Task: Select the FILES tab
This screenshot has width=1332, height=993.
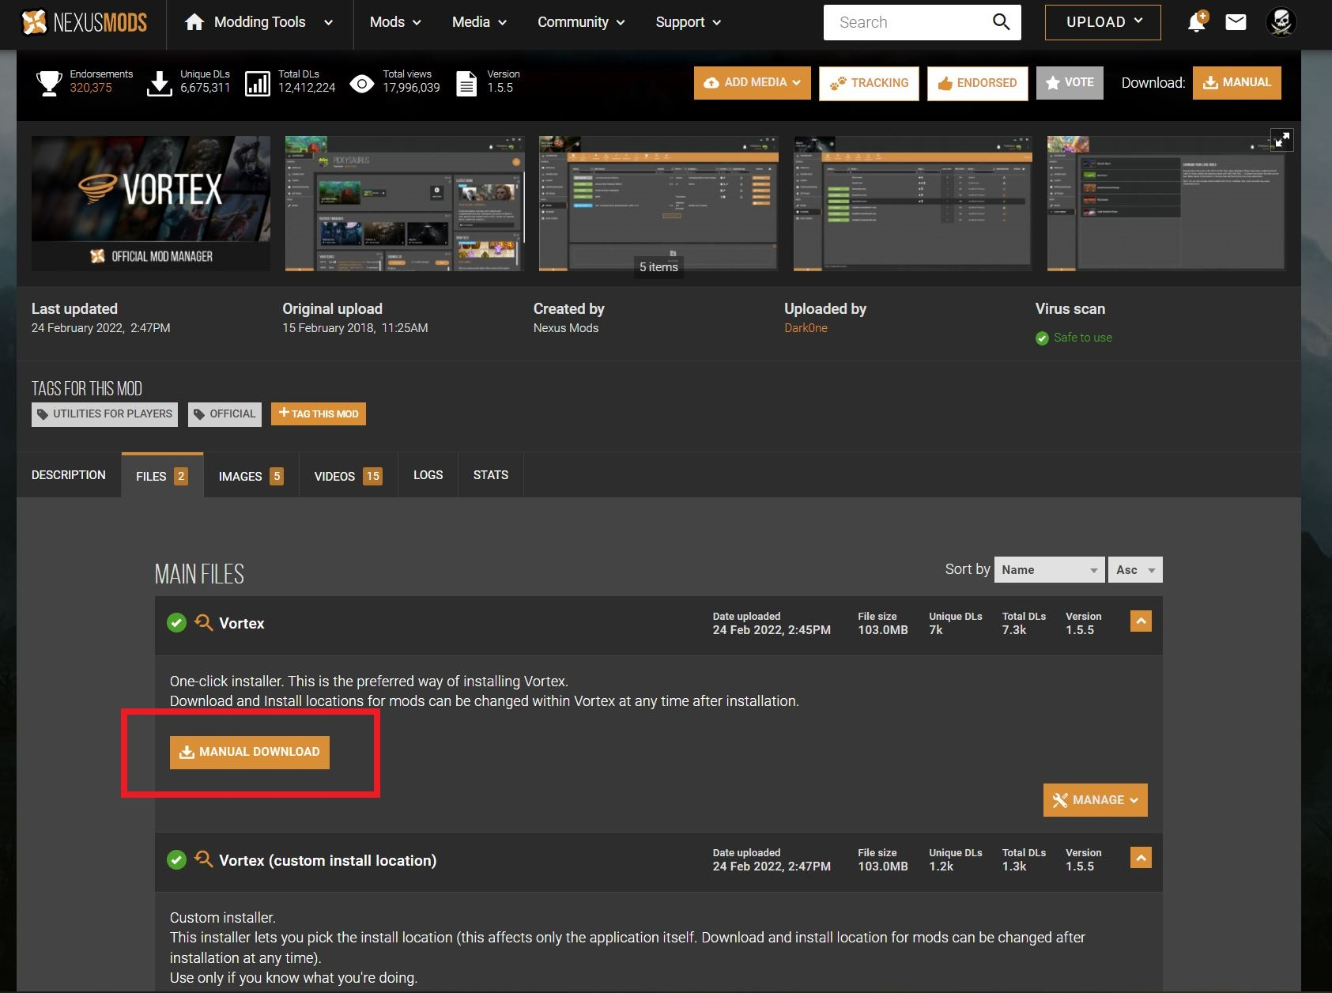Action: coord(162,476)
